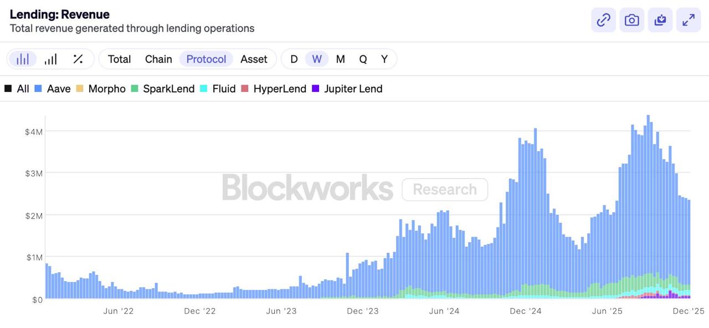
Task: Choose the Quarterly (Q) interval
Action: point(363,59)
